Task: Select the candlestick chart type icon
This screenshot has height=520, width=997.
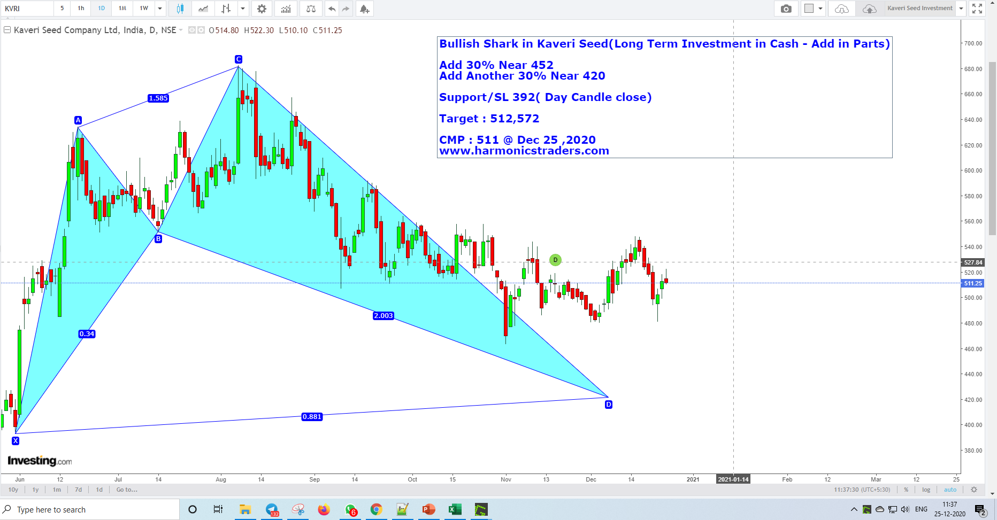Action: [179, 9]
